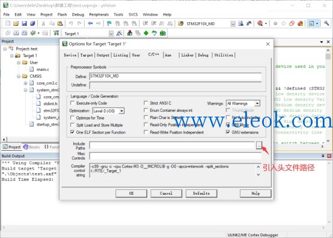Click the Misc Controls input field
This screenshot has height=238, width=333.
(x=176, y=156)
